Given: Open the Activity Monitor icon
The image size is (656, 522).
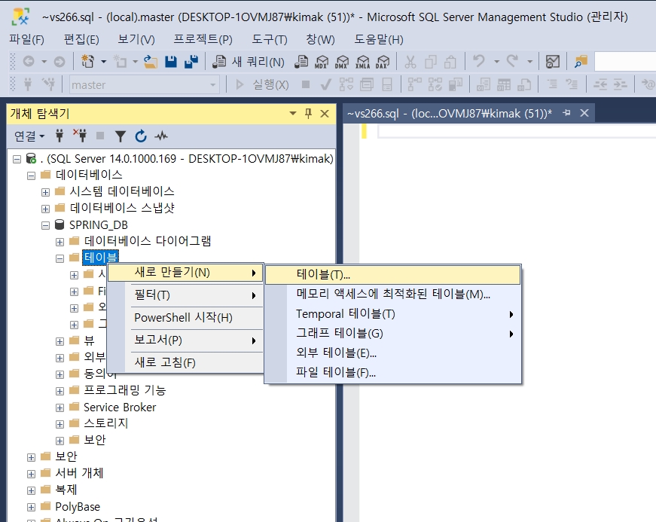Looking at the screenshot, I should click(x=553, y=62).
